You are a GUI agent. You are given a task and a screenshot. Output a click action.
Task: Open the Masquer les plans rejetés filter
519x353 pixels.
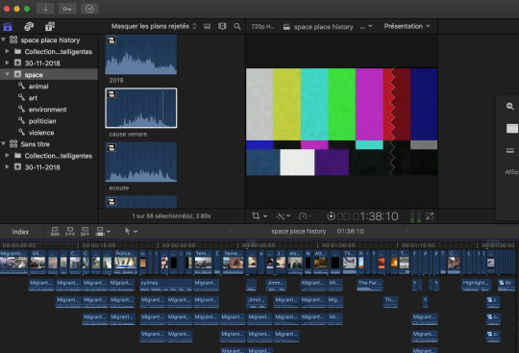pyautogui.click(x=154, y=26)
